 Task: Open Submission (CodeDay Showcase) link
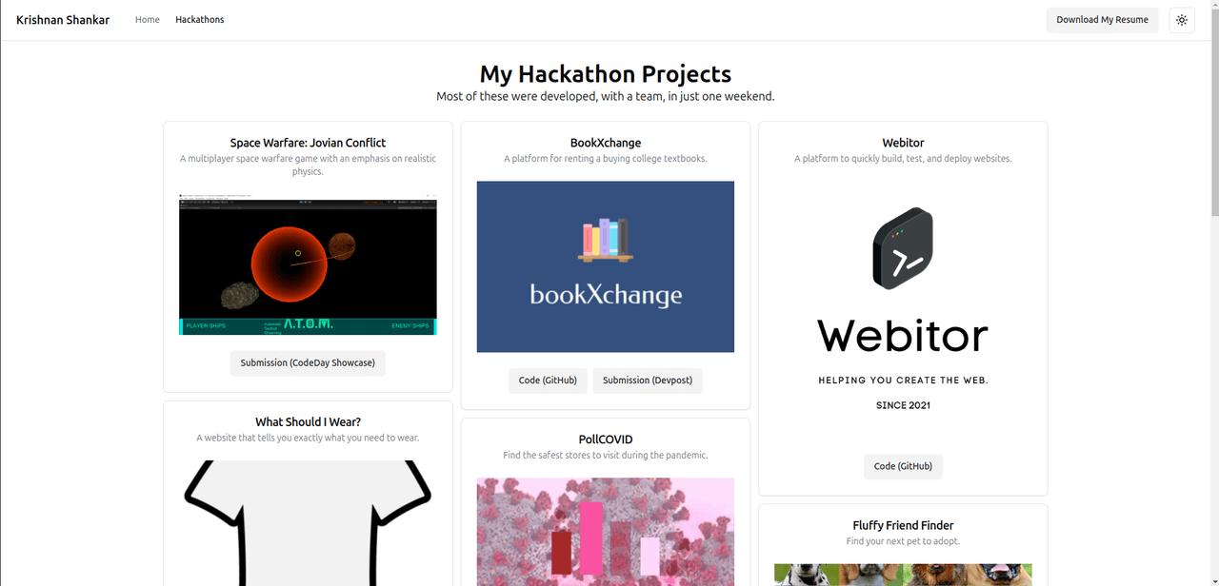click(x=308, y=363)
